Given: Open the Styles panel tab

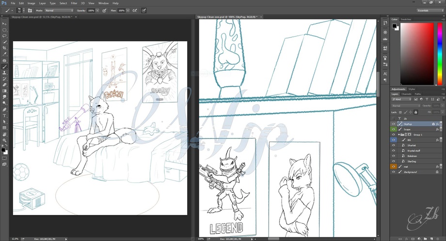Looking at the screenshot, I should coord(412,89).
